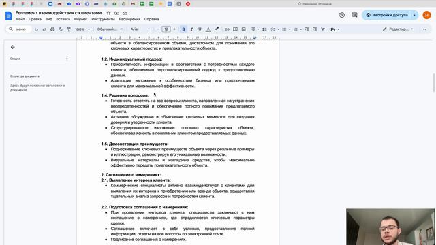
Task: Open the input tools language dropdown
Action: click(334, 29)
